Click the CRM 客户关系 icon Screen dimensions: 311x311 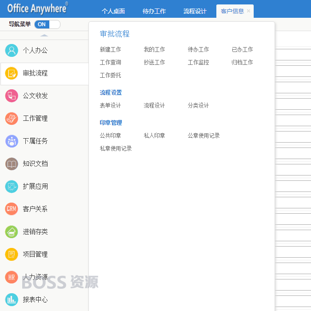pyautogui.click(x=12, y=209)
